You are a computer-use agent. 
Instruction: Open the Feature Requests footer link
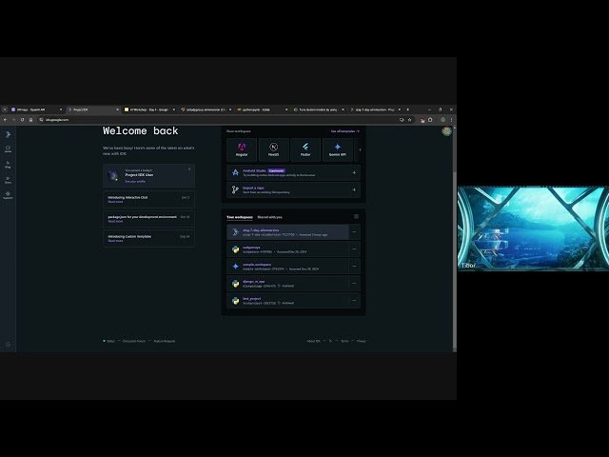[165, 341]
